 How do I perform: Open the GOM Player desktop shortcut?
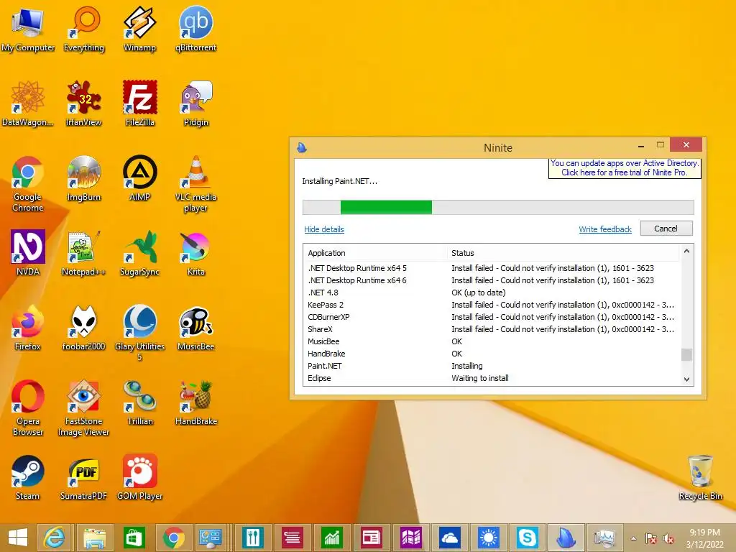(140, 477)
